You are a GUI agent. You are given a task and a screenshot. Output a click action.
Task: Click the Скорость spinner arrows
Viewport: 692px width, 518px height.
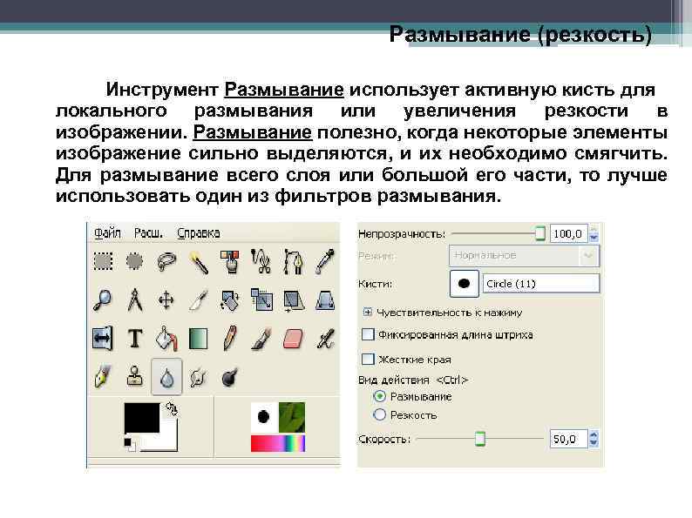[594, 439]
